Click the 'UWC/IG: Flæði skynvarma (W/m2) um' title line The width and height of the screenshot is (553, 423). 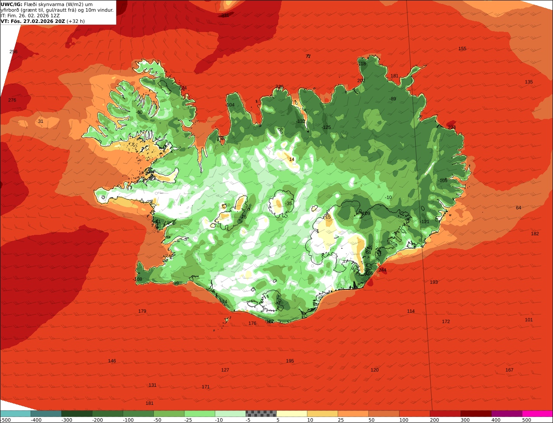pos(46,4)
